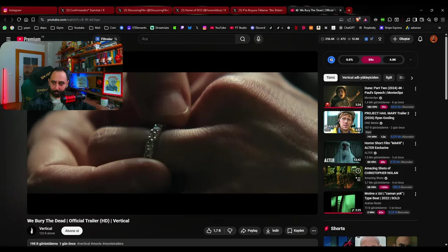
Task: Open the ChatGPT bookmark
Action: (x=347, y=28)
